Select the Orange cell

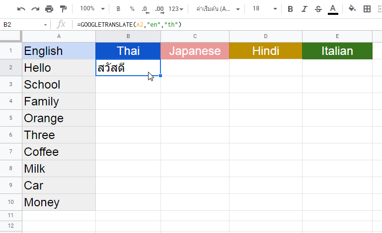tap(59, 118)
